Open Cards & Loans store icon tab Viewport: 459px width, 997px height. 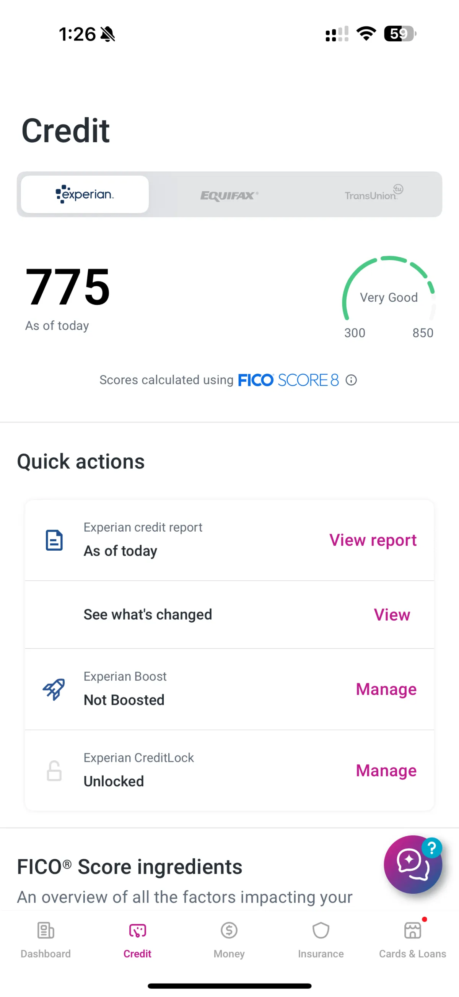pos(413,930)
